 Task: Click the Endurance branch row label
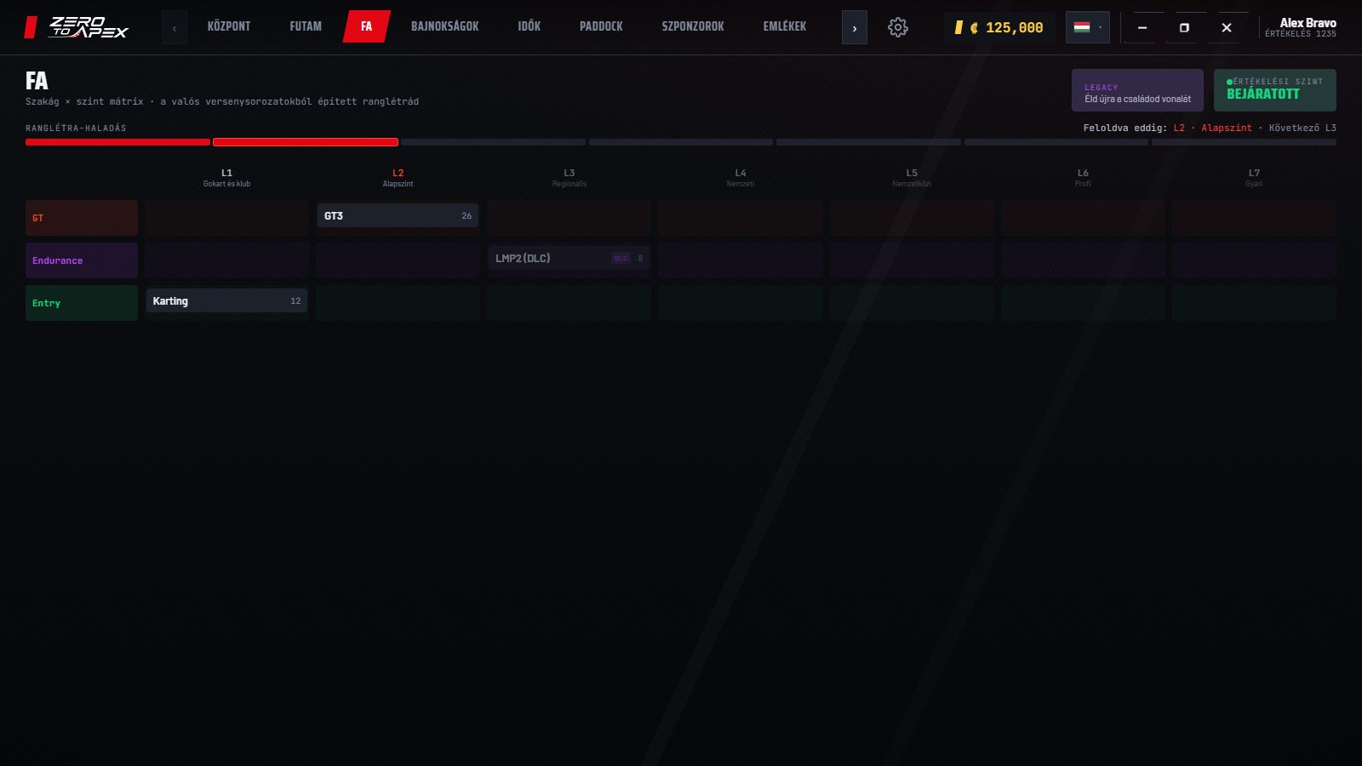[x=82, y=260]
